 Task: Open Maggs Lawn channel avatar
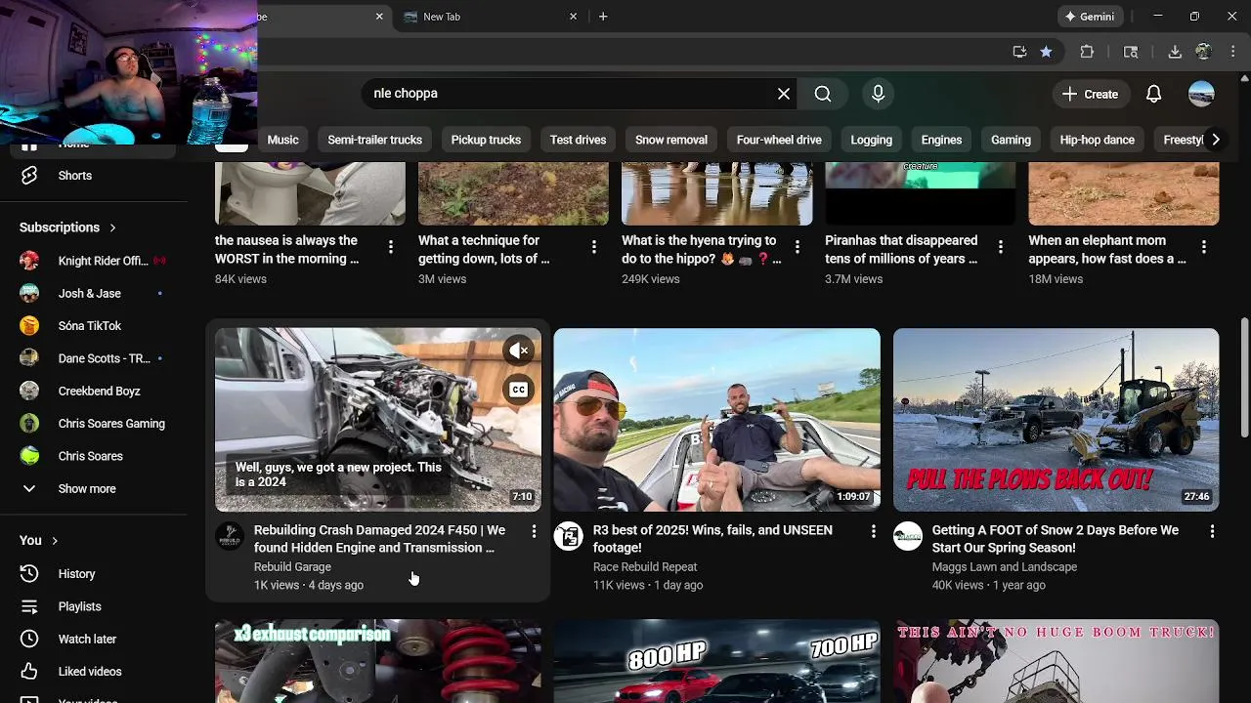coord(908,536)
